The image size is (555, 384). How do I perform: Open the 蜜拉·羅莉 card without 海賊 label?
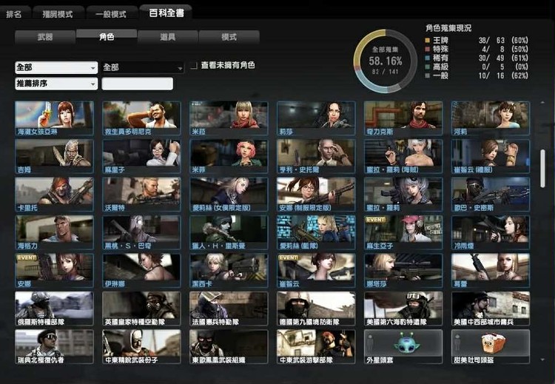point(403,195)
